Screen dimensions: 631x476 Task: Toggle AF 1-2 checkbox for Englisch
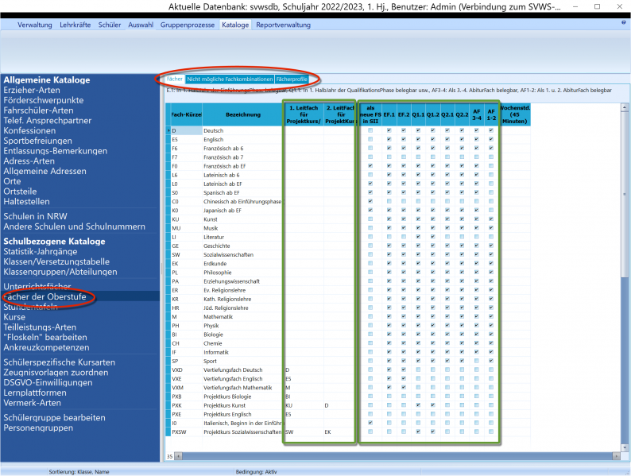pyautogui.click(x=491, y=139)
